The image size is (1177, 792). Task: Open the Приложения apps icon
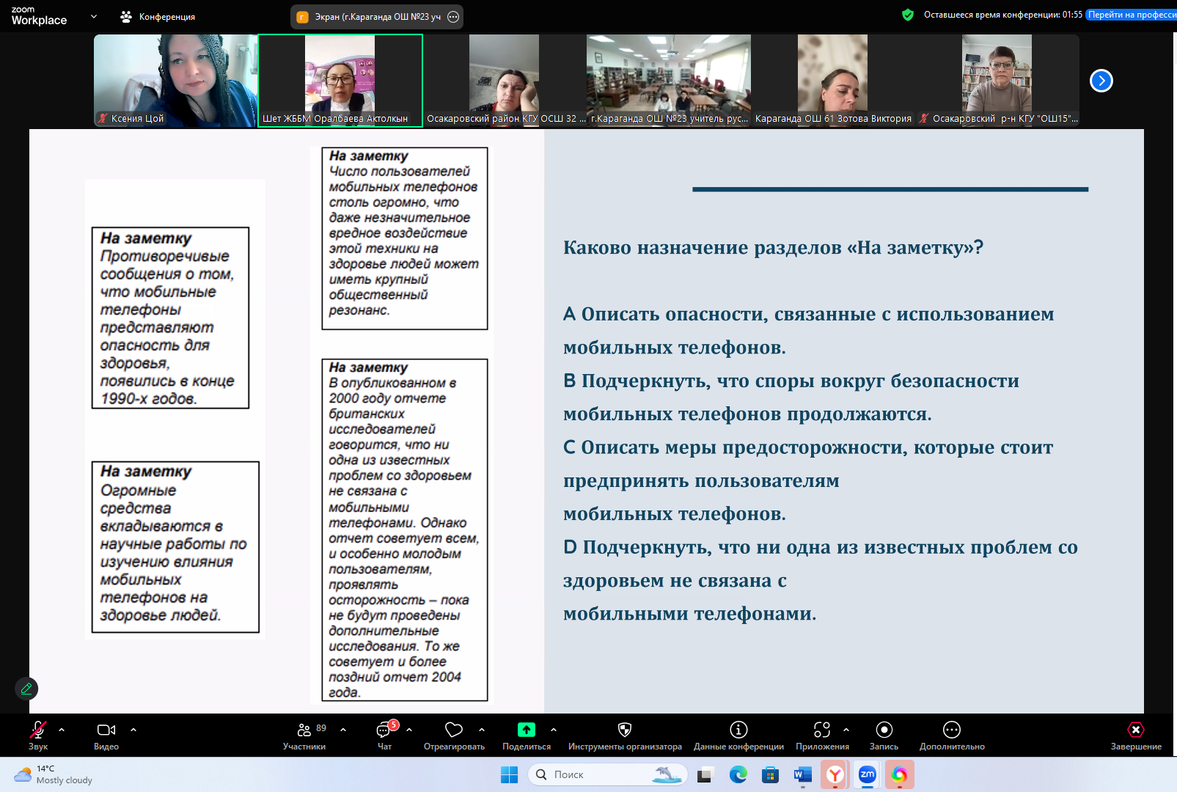coord(822,730)
